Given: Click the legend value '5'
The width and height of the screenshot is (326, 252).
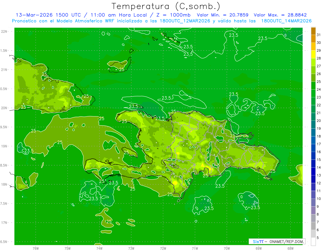Looking at the screenshot, I should (x=318, y=238).
